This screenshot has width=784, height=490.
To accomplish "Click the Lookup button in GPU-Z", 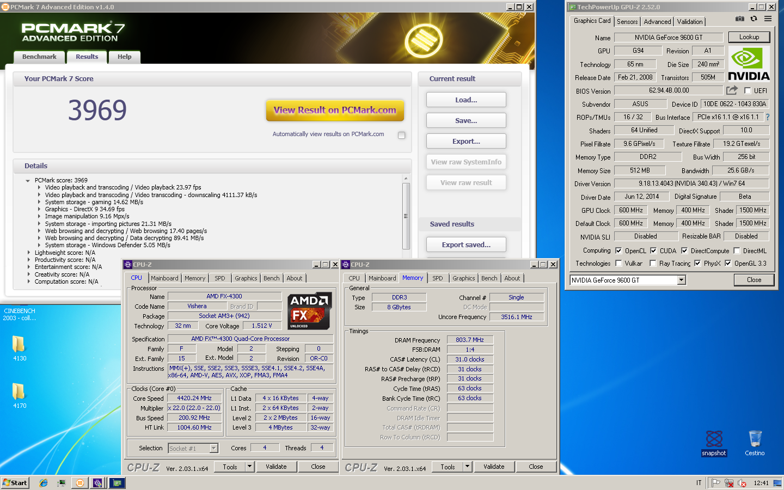I will 749,37.
